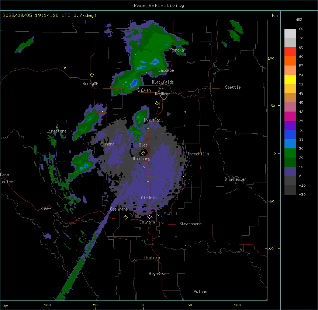This screenshot has height=310, width=318.
Task: Click the ThreeHills town label
Action: coord(198,154)
